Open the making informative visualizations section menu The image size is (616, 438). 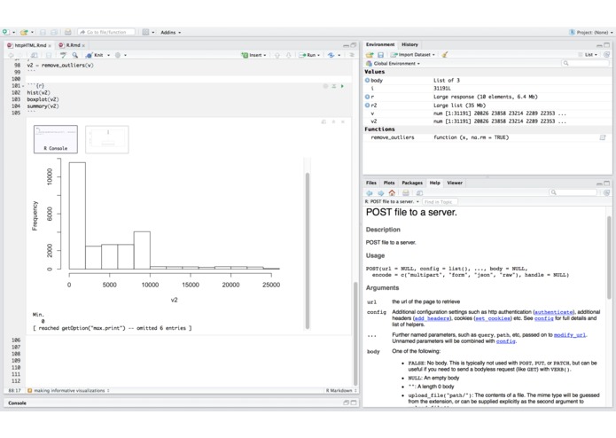pyautogui.click(x=69, y=390)
